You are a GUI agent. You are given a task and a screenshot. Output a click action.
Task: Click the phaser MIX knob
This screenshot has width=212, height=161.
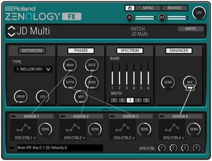81,97
